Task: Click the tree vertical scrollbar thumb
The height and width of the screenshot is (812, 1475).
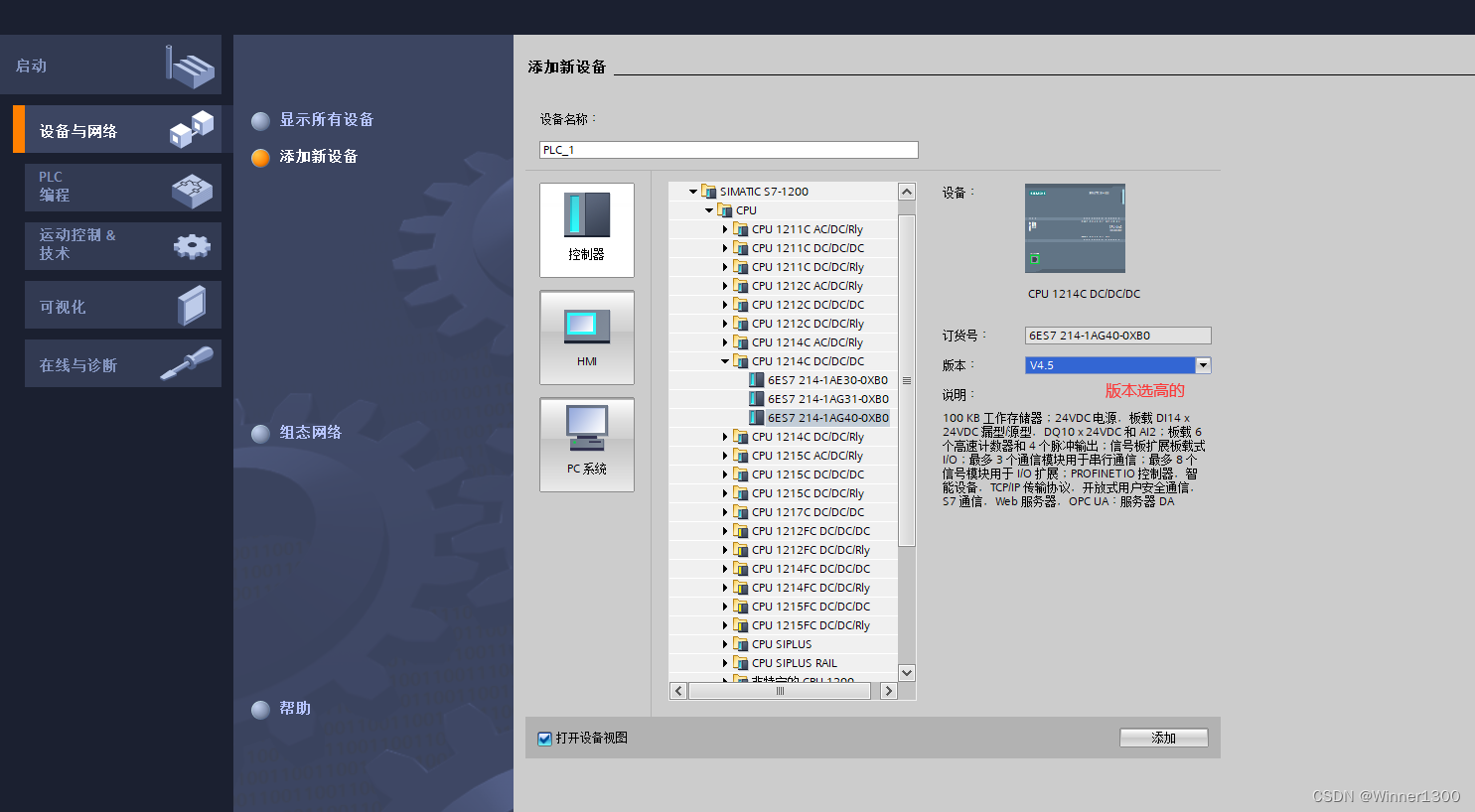Action: pyautogui.click(x=907, y=380)
